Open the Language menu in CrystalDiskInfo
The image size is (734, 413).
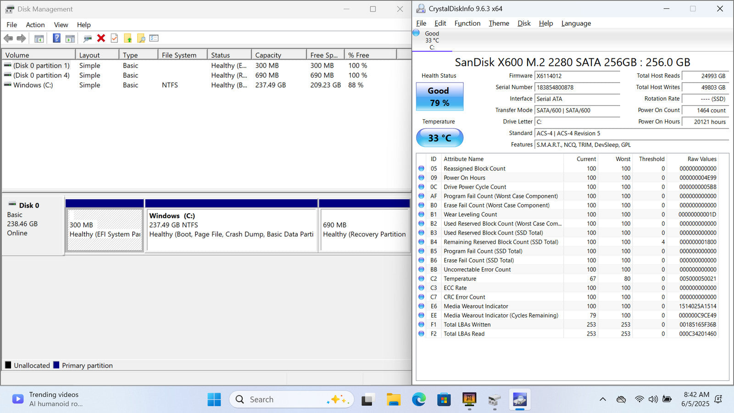[x=576, y=23]
